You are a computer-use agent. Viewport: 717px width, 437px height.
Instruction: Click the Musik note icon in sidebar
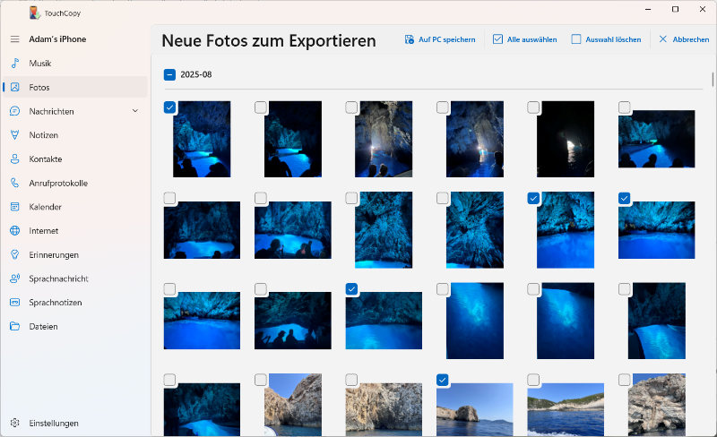coord(14,64)
